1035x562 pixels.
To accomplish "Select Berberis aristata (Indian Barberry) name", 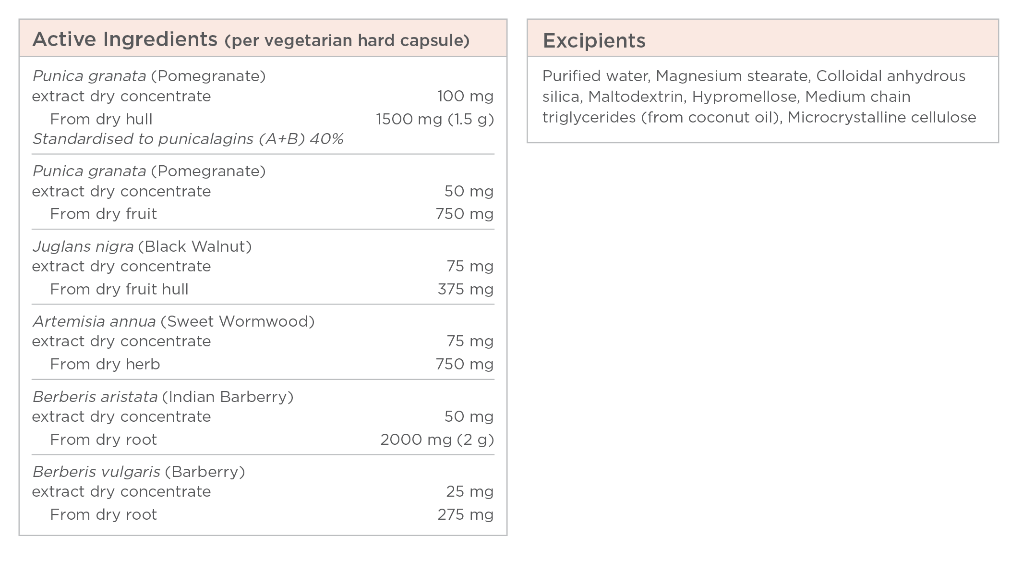I will [x=163, y=397].
